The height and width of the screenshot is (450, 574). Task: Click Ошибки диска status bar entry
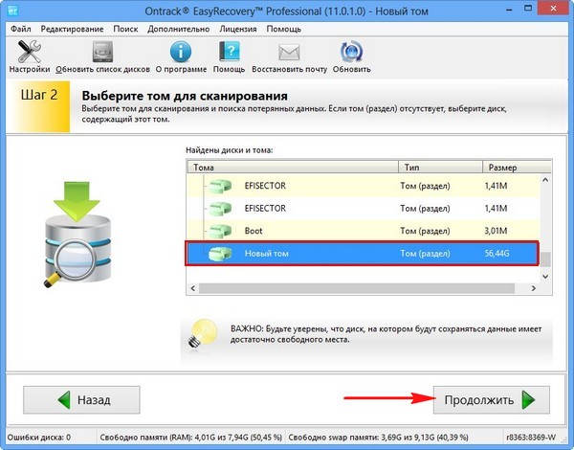click(x=39, y=438)
